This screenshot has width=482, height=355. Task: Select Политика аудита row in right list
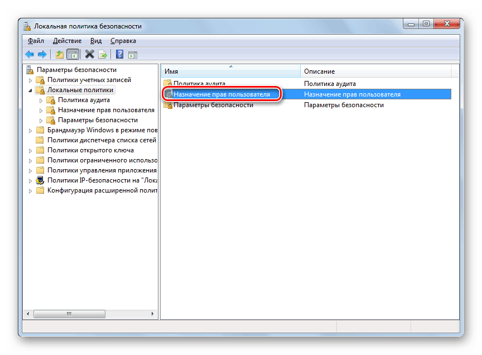pos(306,83)
